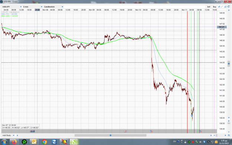Select the draw trend line tool
The height and width of the screenshot is (145, 232).
[222, 7]
